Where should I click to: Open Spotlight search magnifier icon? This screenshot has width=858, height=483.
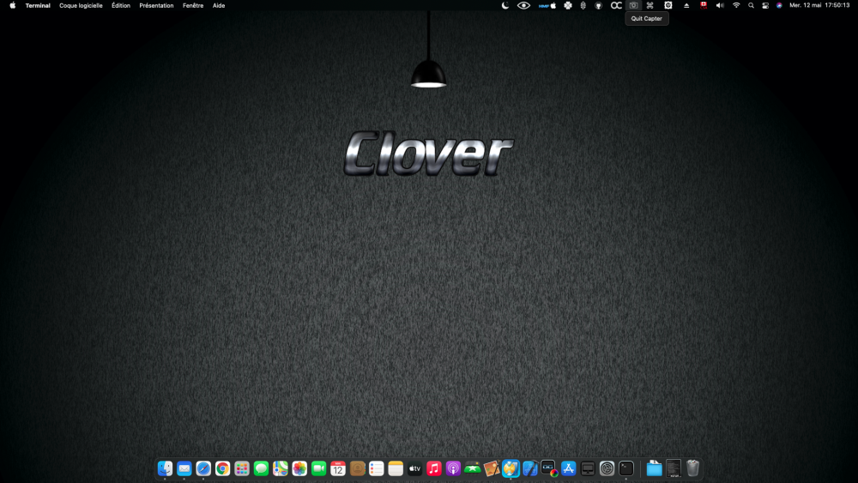click(x=751, y=5)
